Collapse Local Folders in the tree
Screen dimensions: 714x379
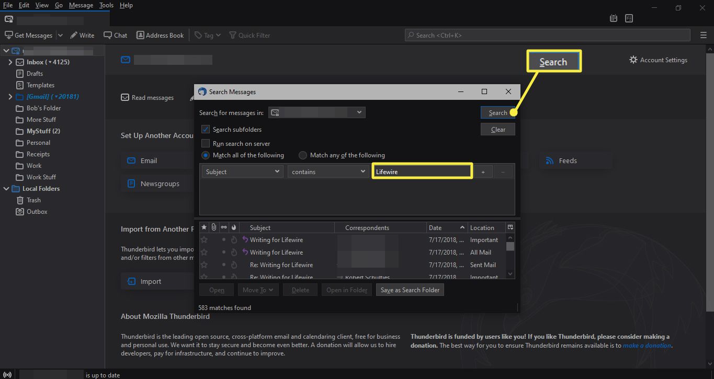(6, 189)
